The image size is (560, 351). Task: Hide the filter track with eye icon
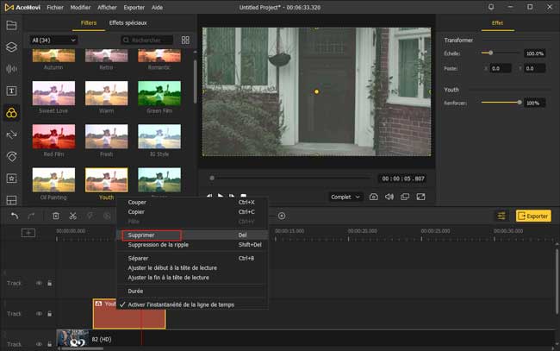(39, 314)
